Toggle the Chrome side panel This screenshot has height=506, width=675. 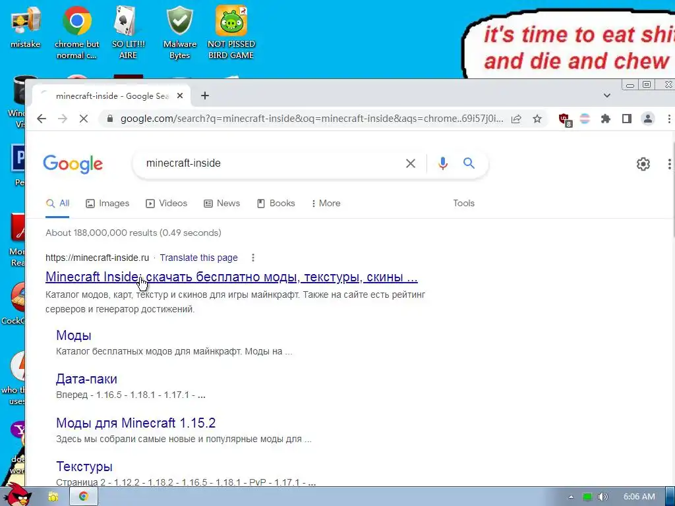627,119
